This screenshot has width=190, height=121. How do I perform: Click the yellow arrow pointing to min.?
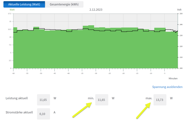click(x=82, y=111)
